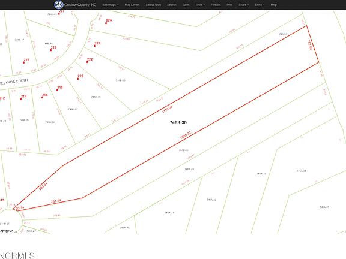
Task: Select address point 220 marker
Action: coord(78,79)
